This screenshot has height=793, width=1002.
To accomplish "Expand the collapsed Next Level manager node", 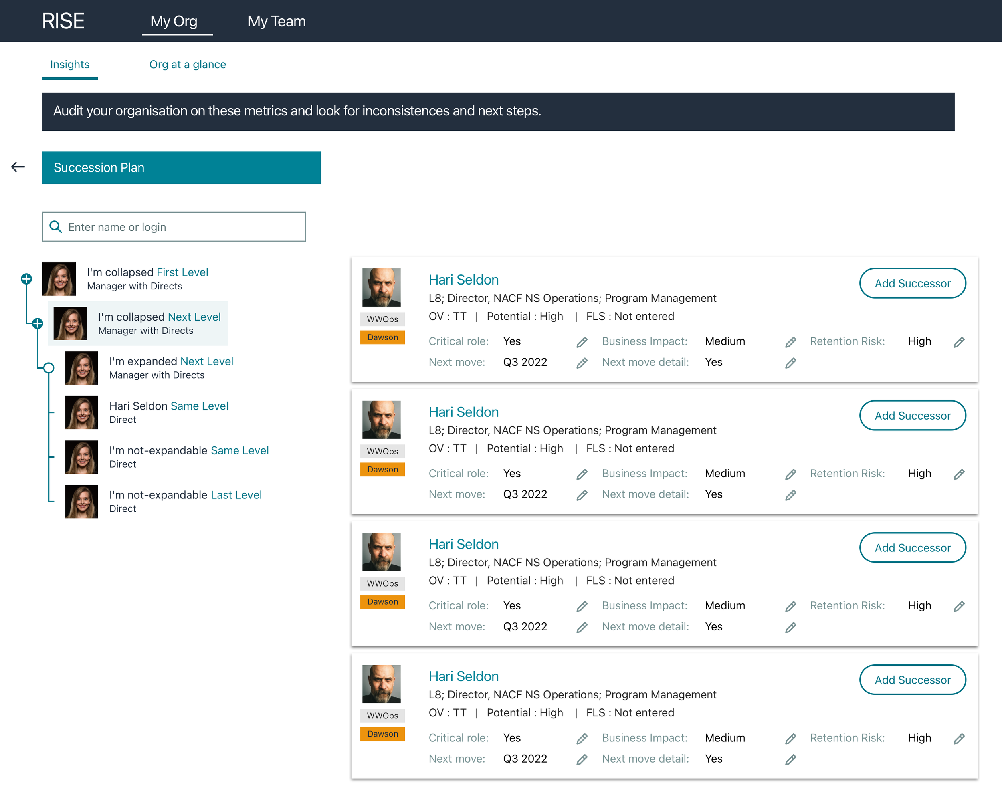I will tap(38, 324).
